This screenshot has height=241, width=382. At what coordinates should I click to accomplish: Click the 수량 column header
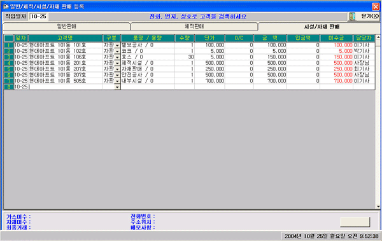(x=185, y=38)
